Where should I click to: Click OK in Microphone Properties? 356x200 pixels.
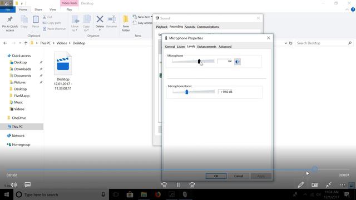[216, 176]
